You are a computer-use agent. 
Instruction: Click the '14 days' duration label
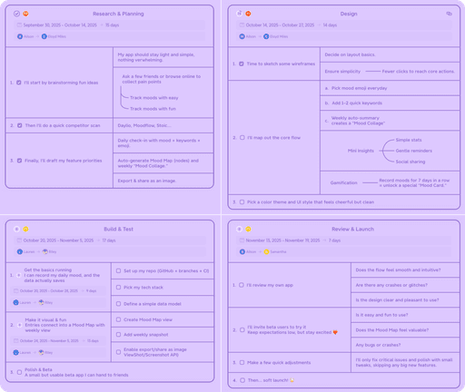[330, 25]
